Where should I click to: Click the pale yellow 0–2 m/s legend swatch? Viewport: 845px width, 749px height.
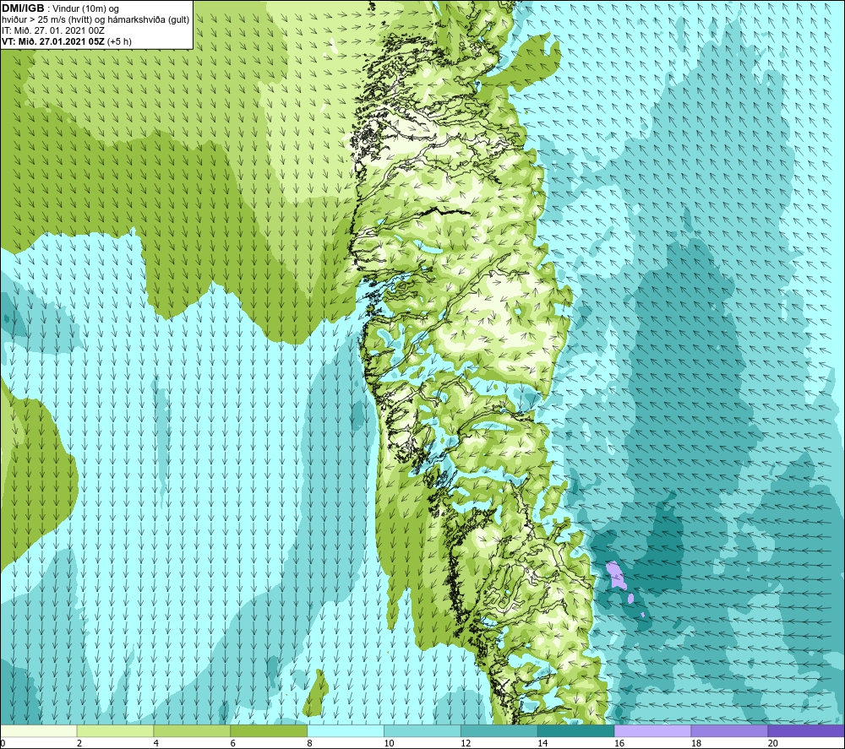pos(38,731)
